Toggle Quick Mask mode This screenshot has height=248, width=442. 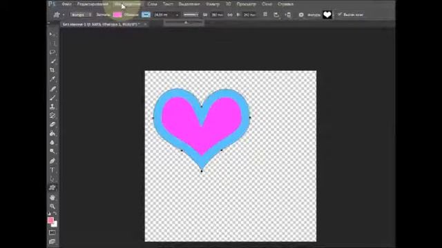[x=52, y=233]
